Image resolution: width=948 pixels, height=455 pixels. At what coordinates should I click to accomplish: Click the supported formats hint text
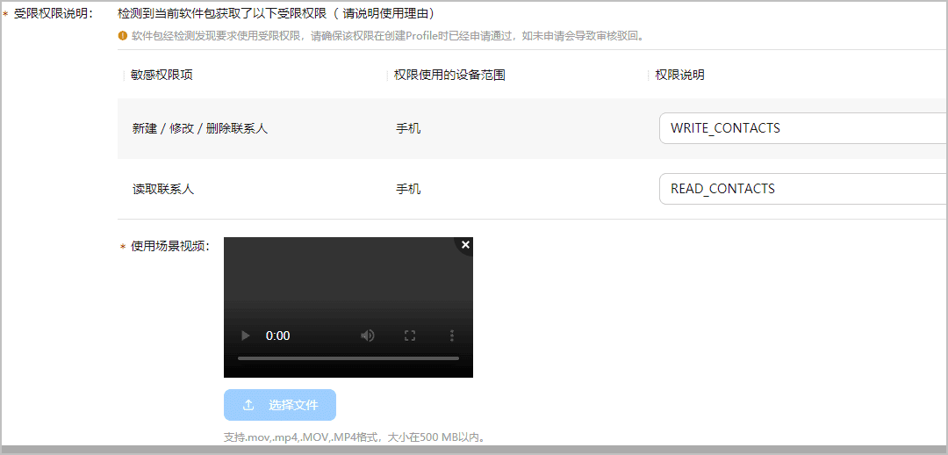click(x=355, y=437)
